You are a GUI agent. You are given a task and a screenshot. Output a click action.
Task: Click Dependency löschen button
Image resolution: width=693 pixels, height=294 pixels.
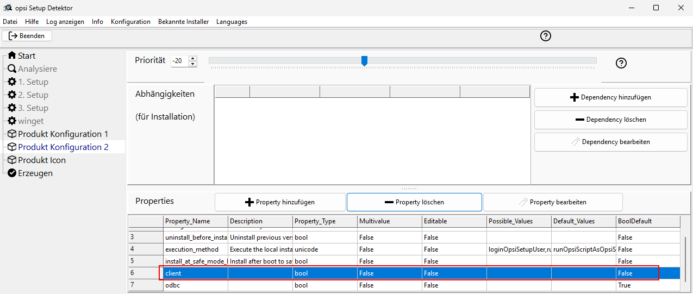tap(610, 120)
